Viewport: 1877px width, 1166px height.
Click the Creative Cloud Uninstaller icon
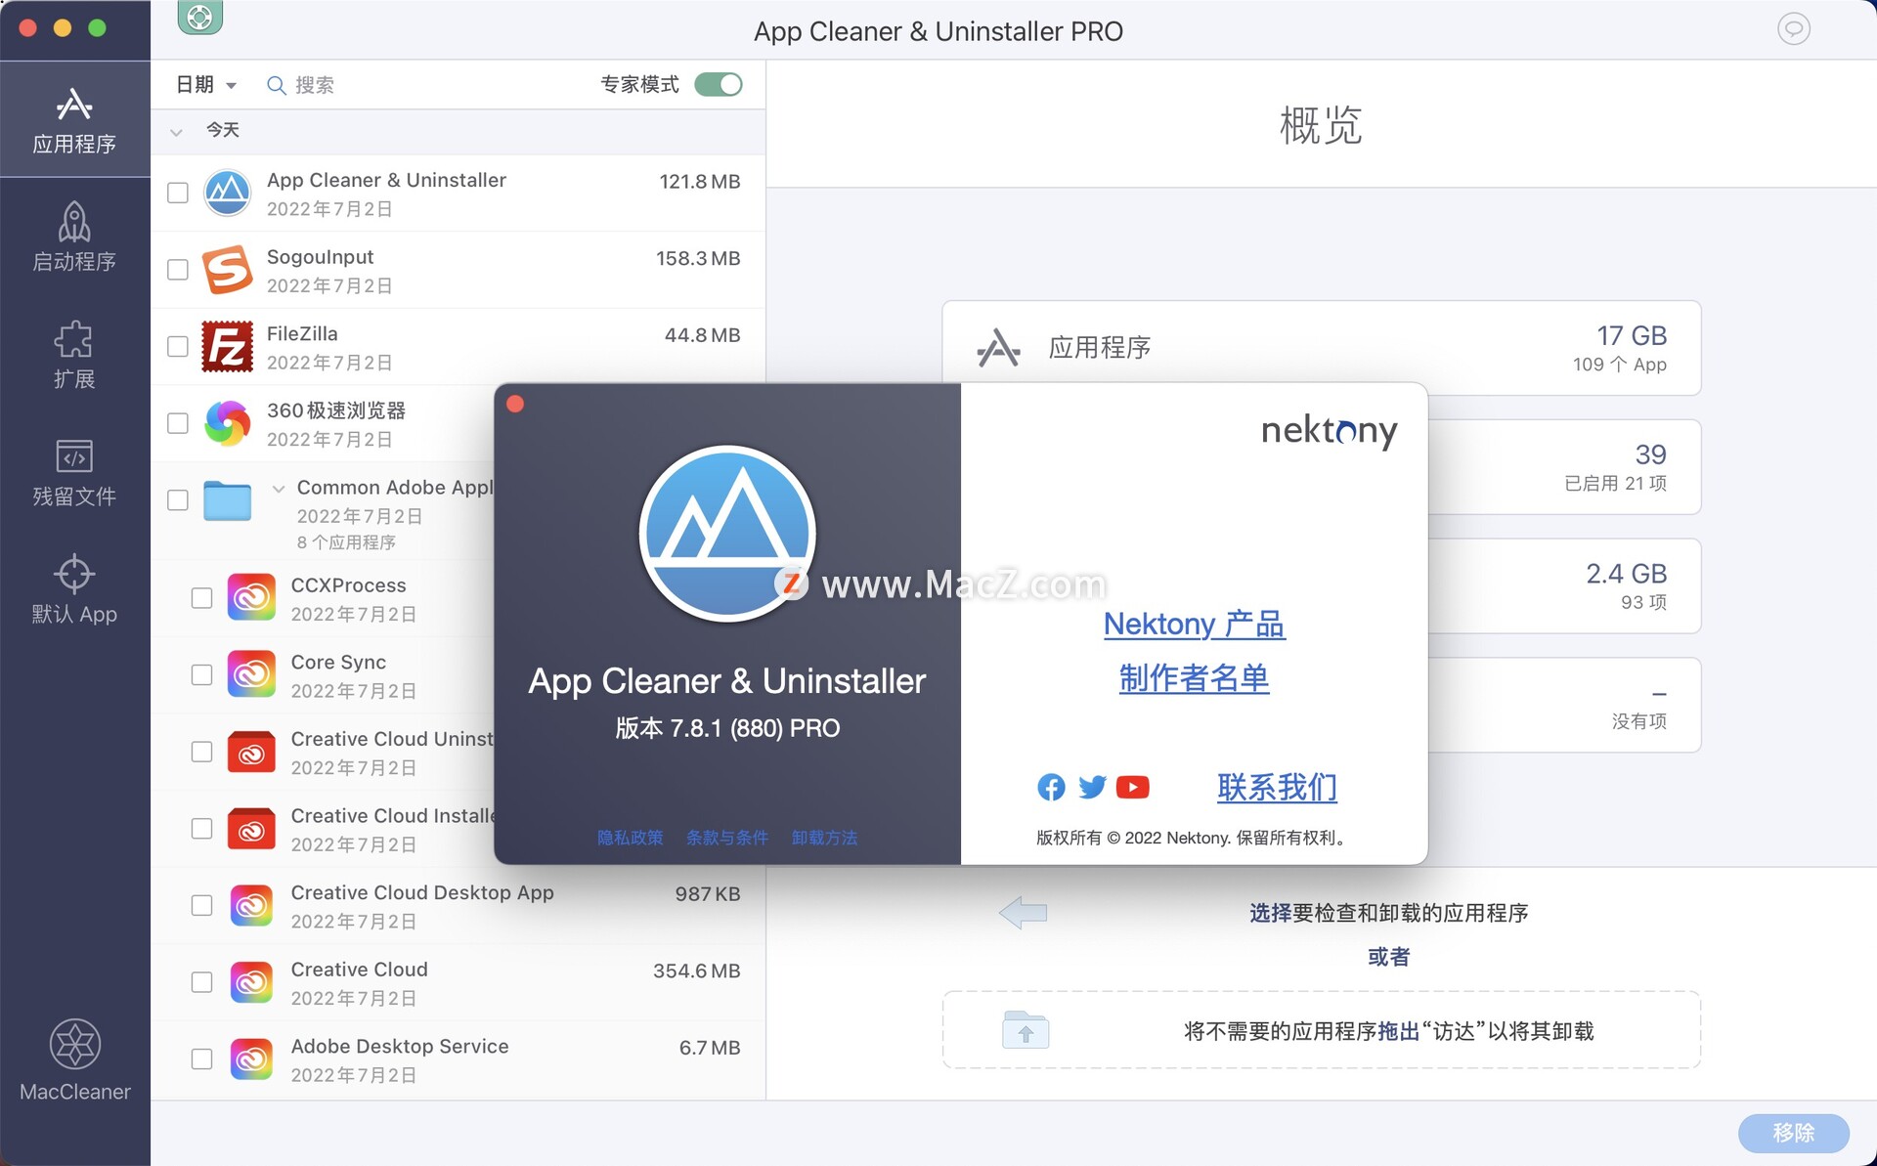click(x=251, y=752)
